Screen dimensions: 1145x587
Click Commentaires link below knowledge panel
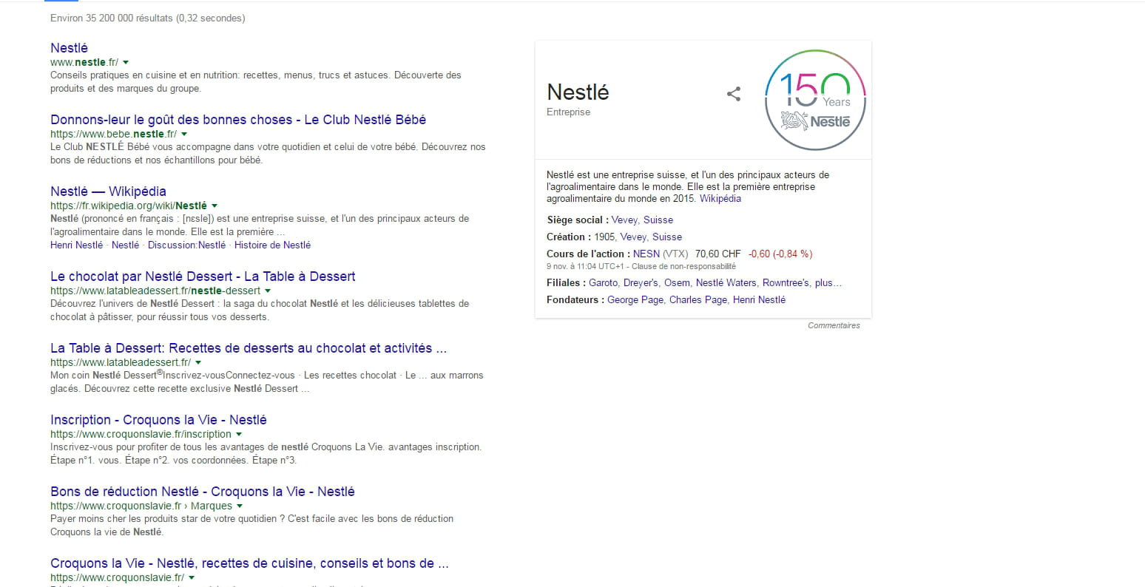click(x=834, y=325)
